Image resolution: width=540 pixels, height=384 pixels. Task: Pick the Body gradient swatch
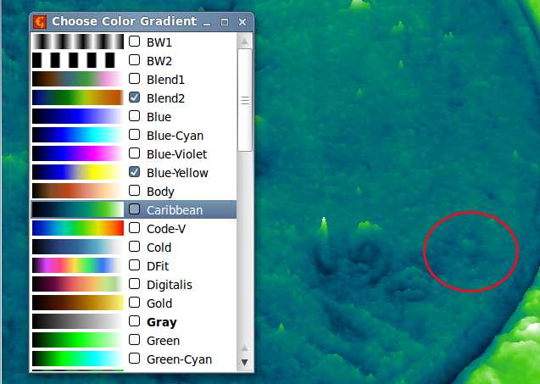[x=78, y=191]
